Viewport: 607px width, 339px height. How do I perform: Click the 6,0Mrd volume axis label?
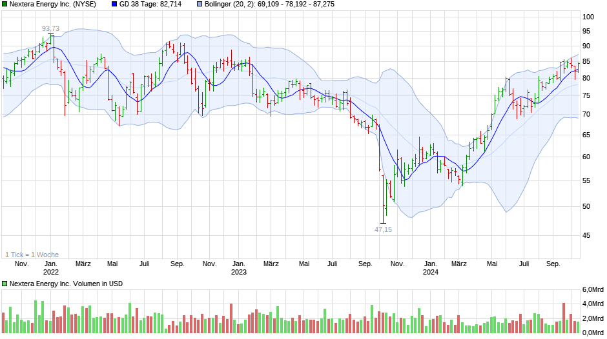coord(594,289)
